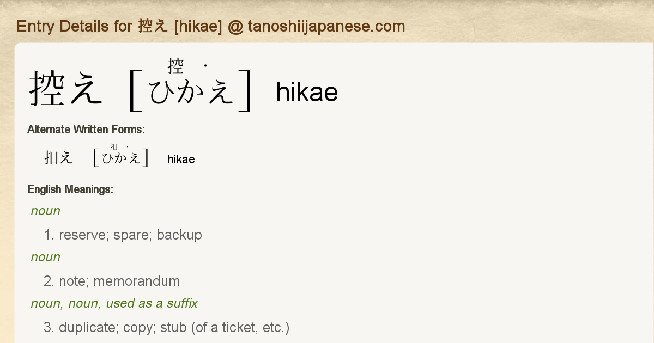This screenshot has height=343, width=654.
Task: Click the first 'noun' part-of-speech label
Action: click(x=46, y=211)
